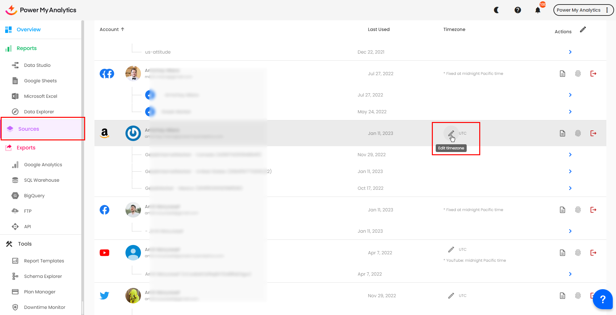Toggle dark mode moon icon
The height and width of the screenshot is (315, 616).
pyautogui.click(x=497, y=10)
